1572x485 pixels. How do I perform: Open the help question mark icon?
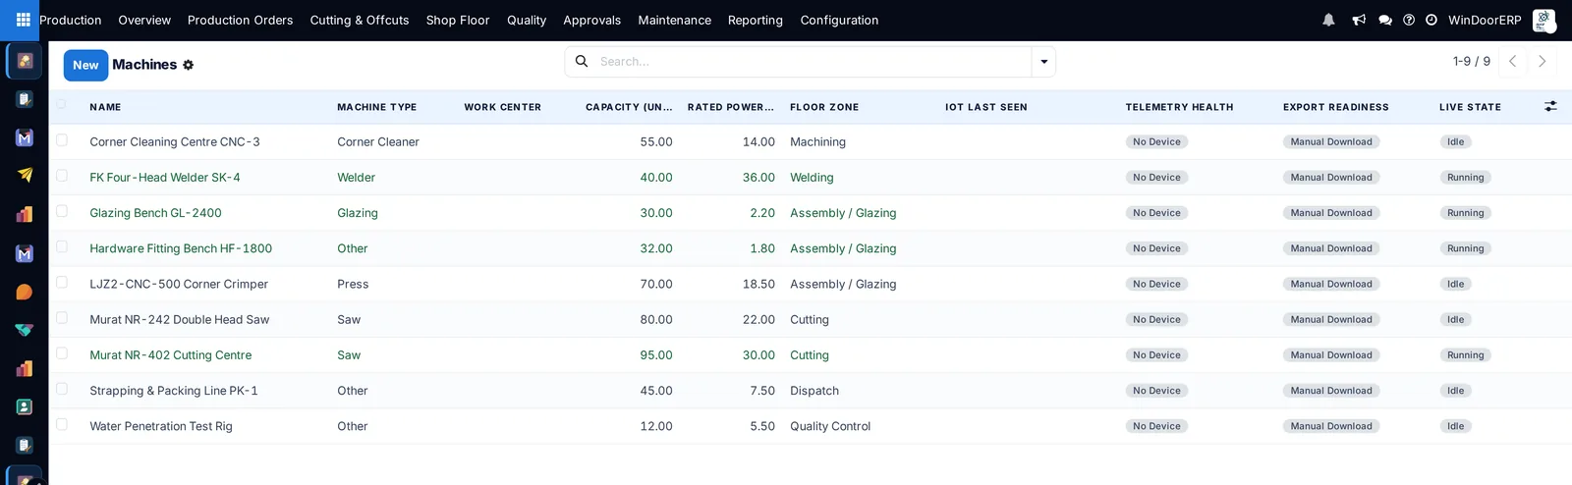1409,20
